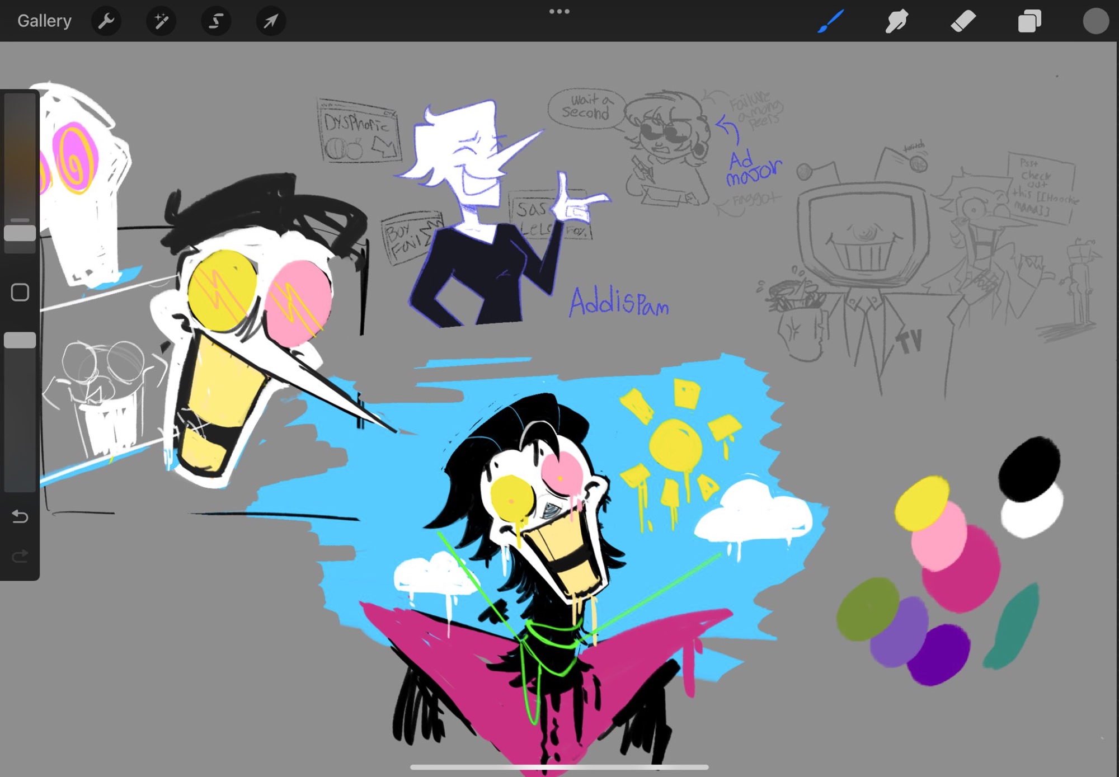Tap the bottom home indicator bar
Screen dimensions: 1119x777
pos(559,767)
